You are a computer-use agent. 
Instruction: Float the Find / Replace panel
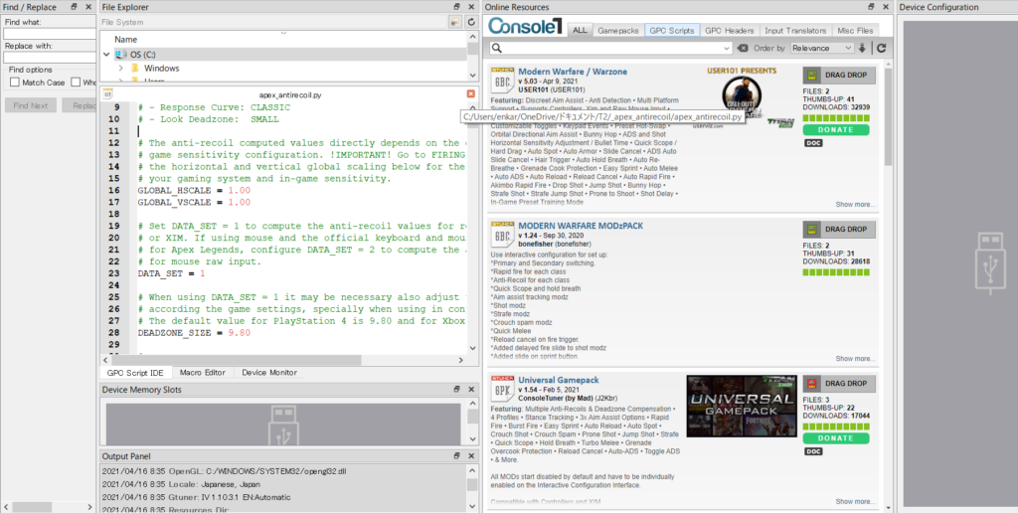74,7
